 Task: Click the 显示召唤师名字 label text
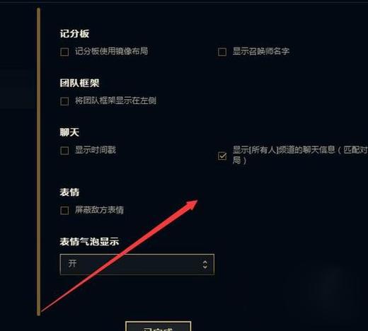coord(261,51)
